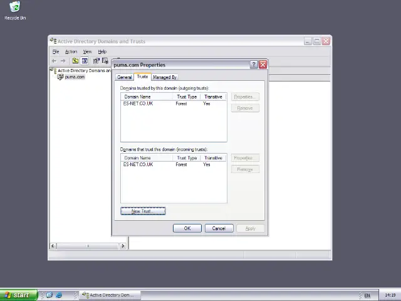Click the Active Directory Domains root node icon
Viewport: 401px width, 301px height.
click(53, 70)
